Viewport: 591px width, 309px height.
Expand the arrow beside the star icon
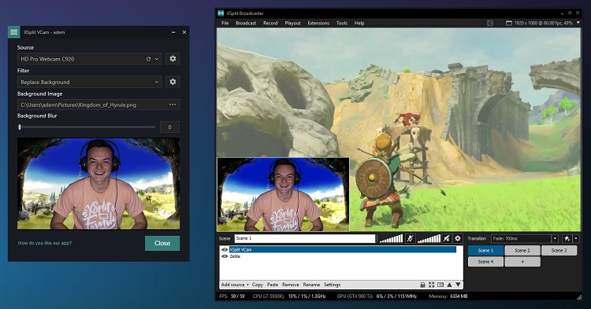point(575,239)
